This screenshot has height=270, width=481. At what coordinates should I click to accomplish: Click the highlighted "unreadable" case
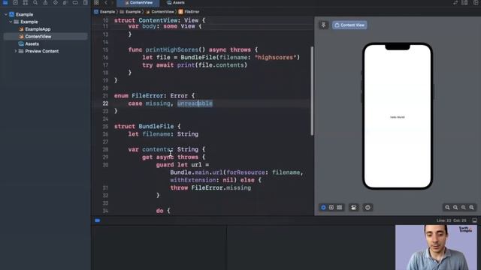pyautogui.click(x=195, y=103)
